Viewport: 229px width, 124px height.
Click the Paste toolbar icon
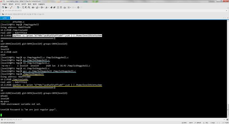(26, 7)
